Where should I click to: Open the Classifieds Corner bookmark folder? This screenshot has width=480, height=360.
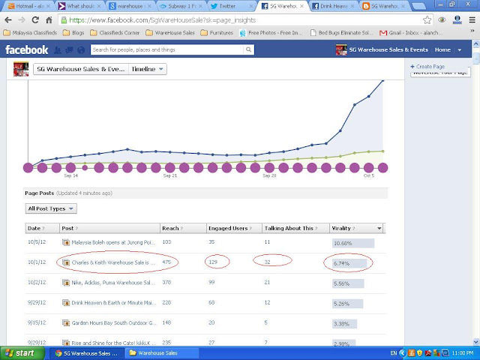(115, 33)
